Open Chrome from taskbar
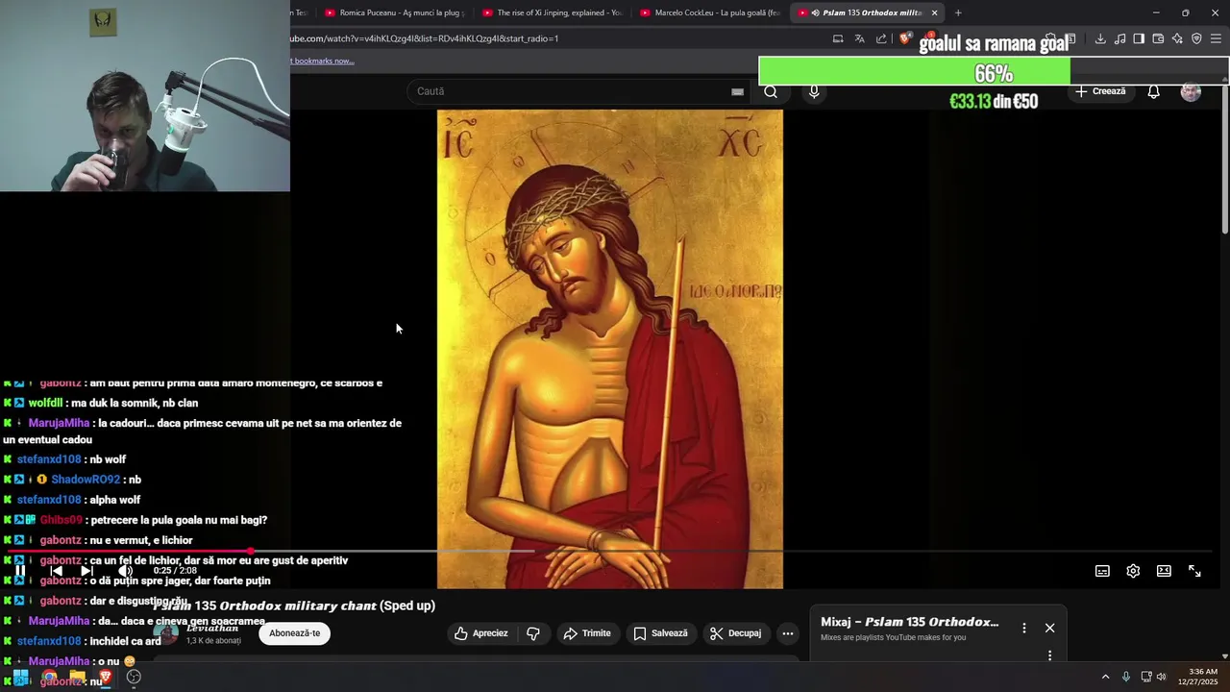The width and height of the screenshot is (1230, 692). (x=49, y=678)
